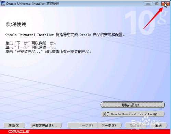Click the line mentioning 已安装产品... in instructions
The width and height of the screenshot is (171, 134).
pos(49,52)
